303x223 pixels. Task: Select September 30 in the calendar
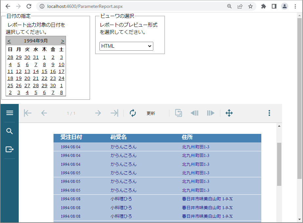(x=53, y=86)
